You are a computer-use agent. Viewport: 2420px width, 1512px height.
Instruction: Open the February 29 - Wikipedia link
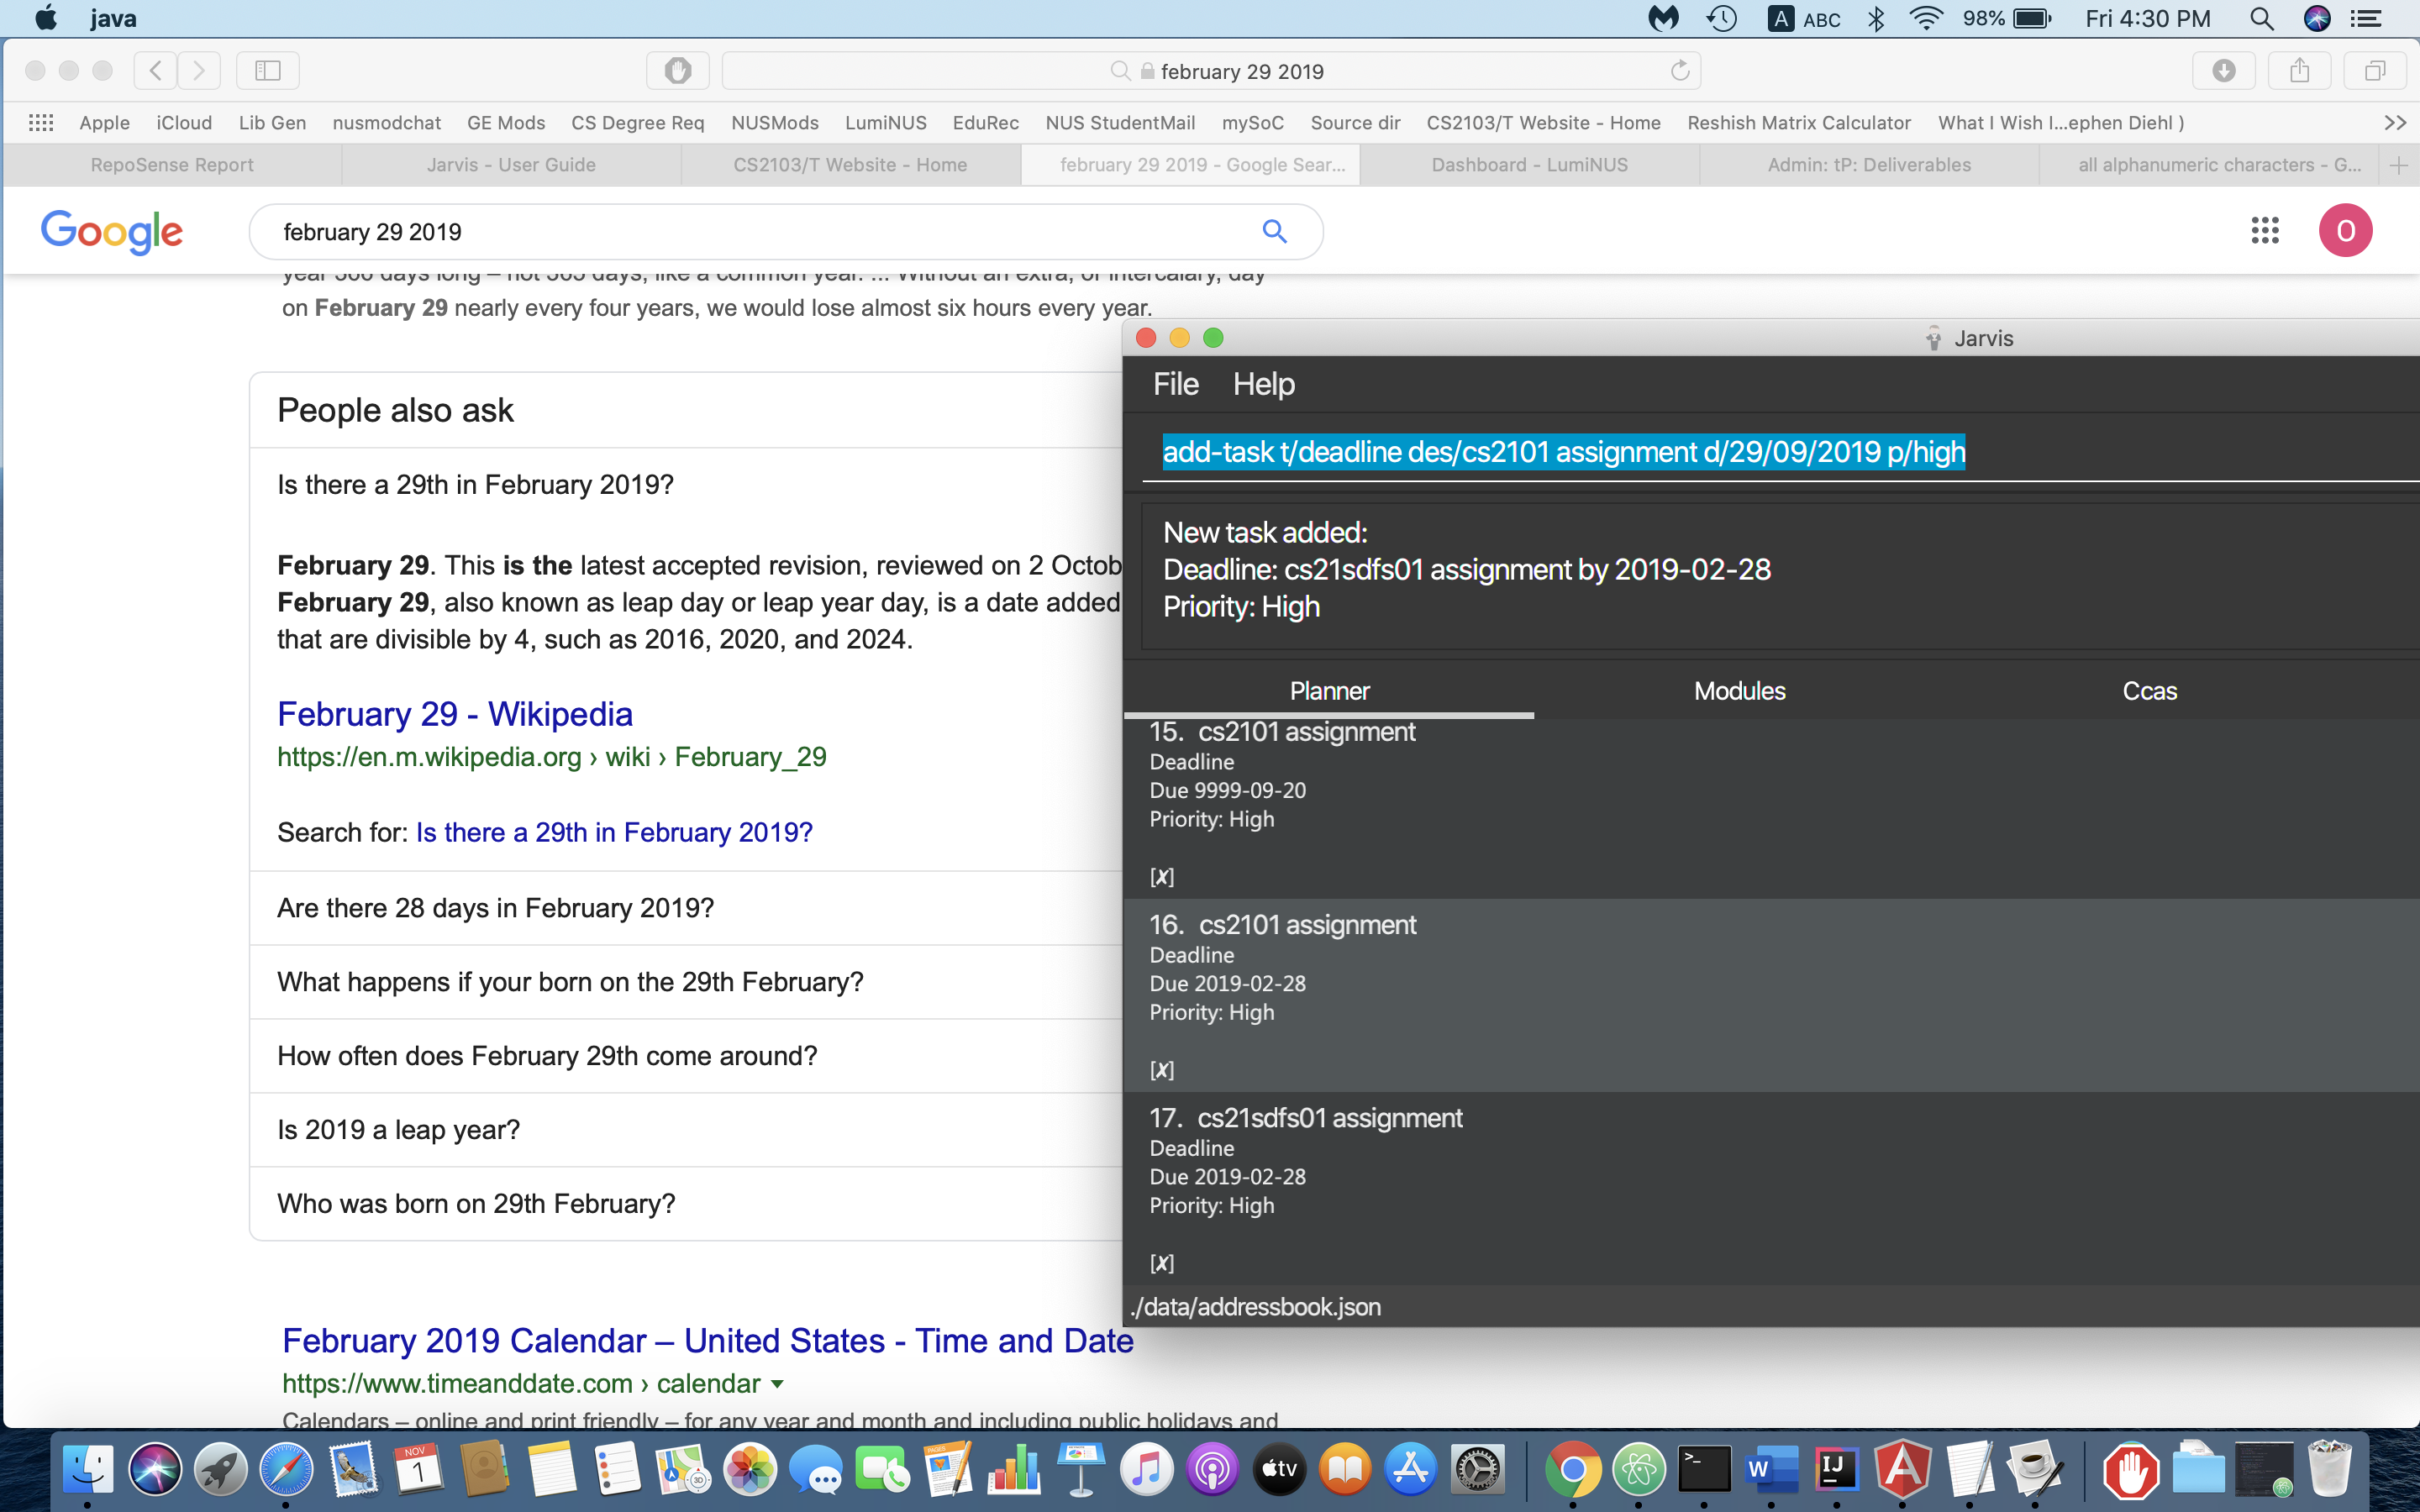[454, 714]
